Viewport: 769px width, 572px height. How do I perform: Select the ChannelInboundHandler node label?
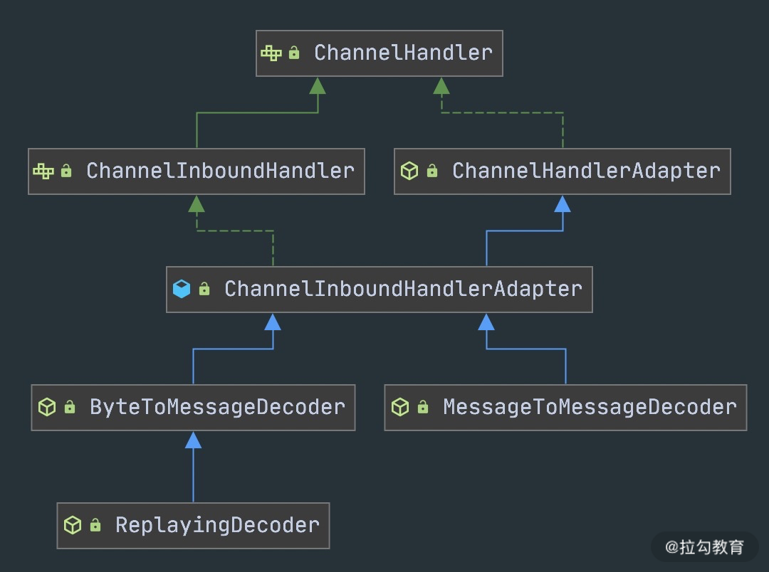click(220, 171)
